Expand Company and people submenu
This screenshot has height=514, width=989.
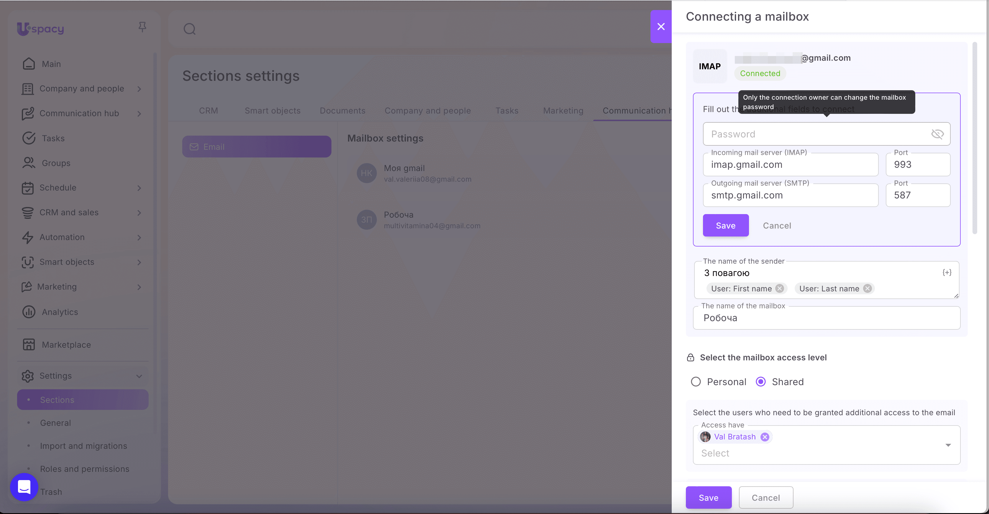[x=139, y=89]
